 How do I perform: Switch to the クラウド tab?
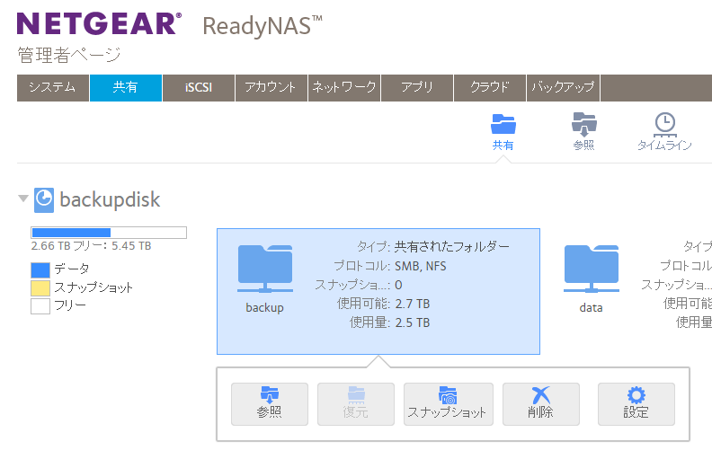pyautogui.click(x=489, y=88)
